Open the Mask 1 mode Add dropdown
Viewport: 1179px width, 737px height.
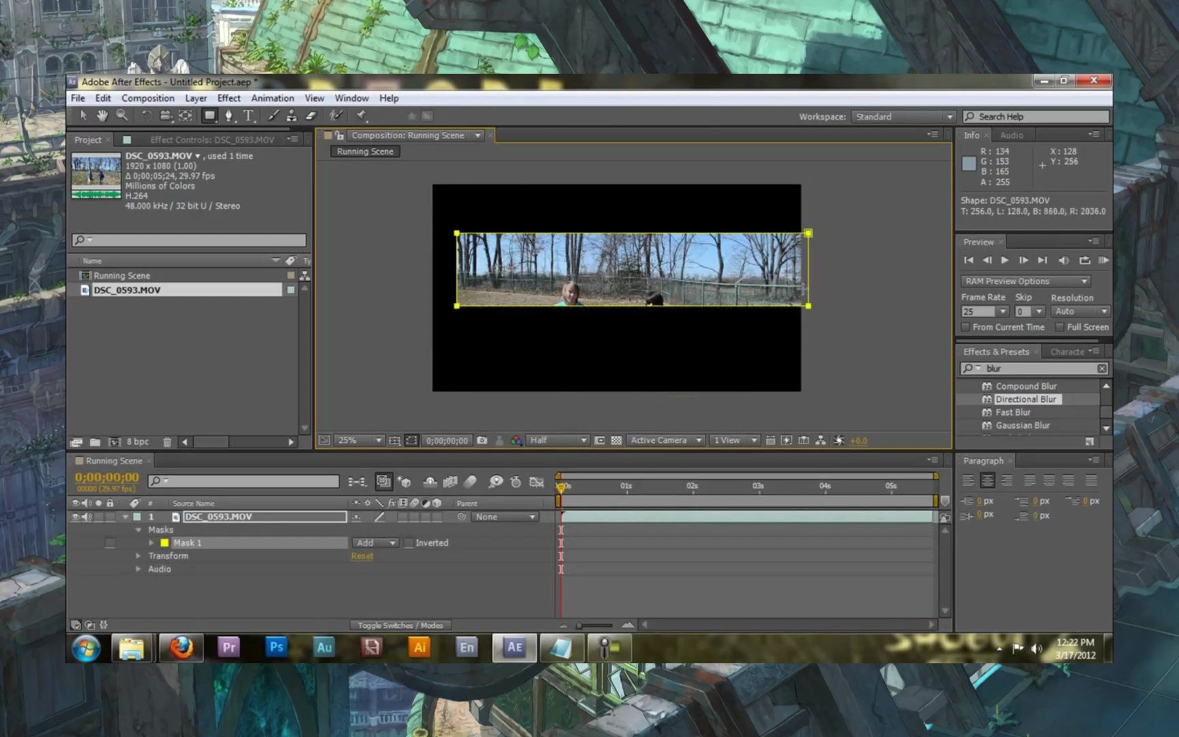[375, 543]
